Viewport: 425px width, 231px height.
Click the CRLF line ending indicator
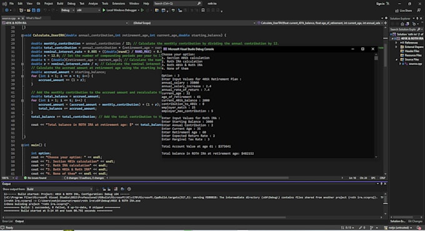[382, 178]
